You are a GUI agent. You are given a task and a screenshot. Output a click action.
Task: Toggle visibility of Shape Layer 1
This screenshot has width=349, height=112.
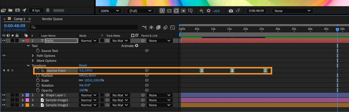click(4, 95)
